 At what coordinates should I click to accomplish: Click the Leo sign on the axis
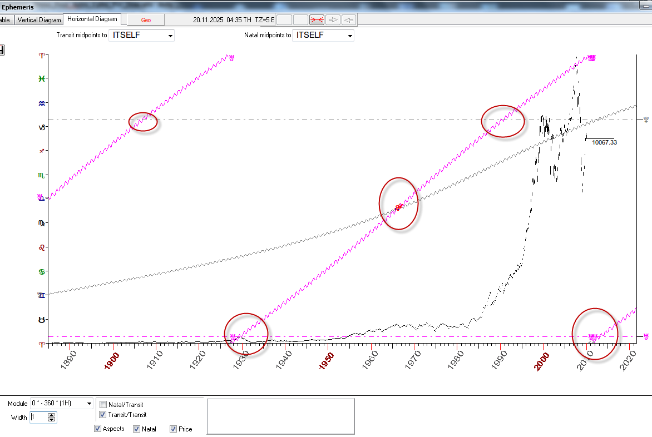pyautogui.click(x=41, y=247)
